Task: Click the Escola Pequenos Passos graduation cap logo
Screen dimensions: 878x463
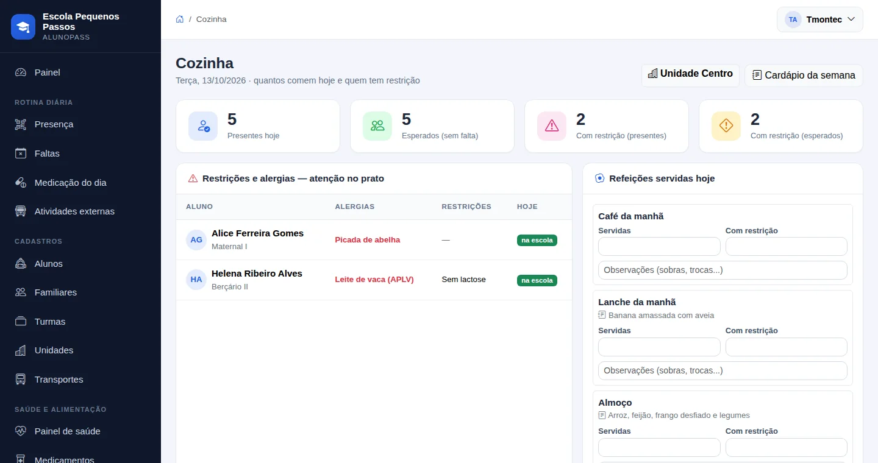Action: pyautogui.click(x=23, y=27)
